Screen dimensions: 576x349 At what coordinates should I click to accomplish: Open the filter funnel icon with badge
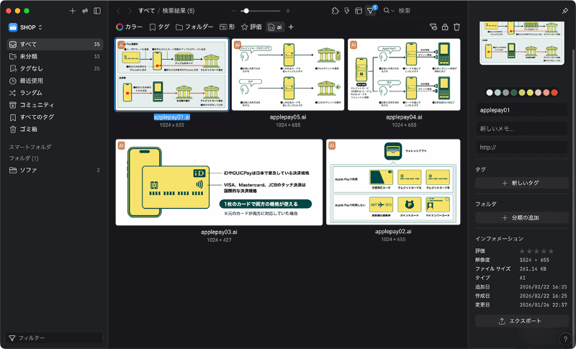pyautogui.click(x=371, y=11)
